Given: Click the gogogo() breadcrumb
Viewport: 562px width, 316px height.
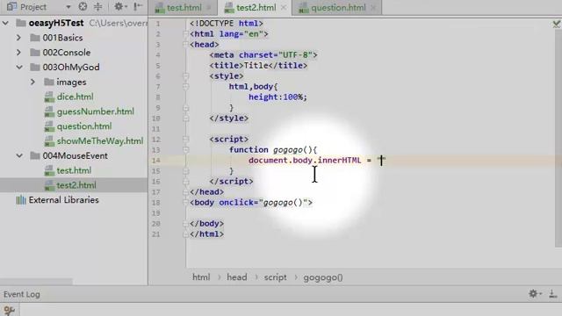Looking at the screenshot, I should click(323, 277).
